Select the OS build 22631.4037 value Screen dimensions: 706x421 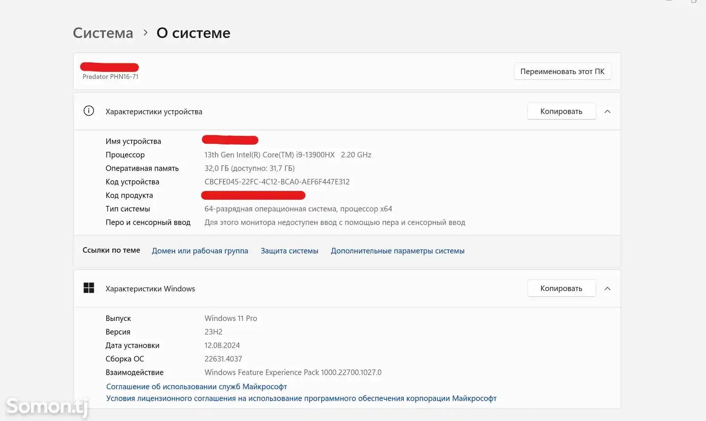click(223, 359)
